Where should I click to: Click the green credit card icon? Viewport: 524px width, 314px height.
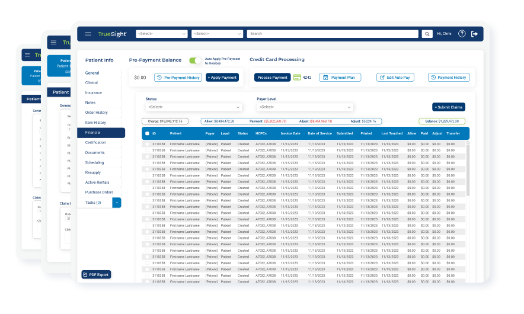297,78
